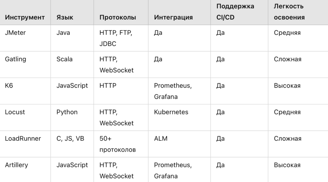The width and height of the screenshot is (328, 182).
Task: Select the 50+ протоколов cell
Action: coord(118,144)
